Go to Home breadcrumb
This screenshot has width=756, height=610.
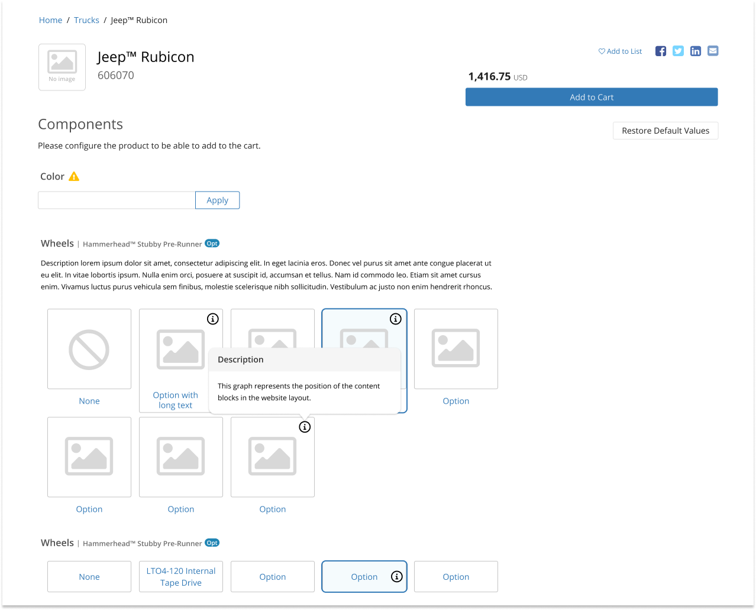click(x=50, y=20)
